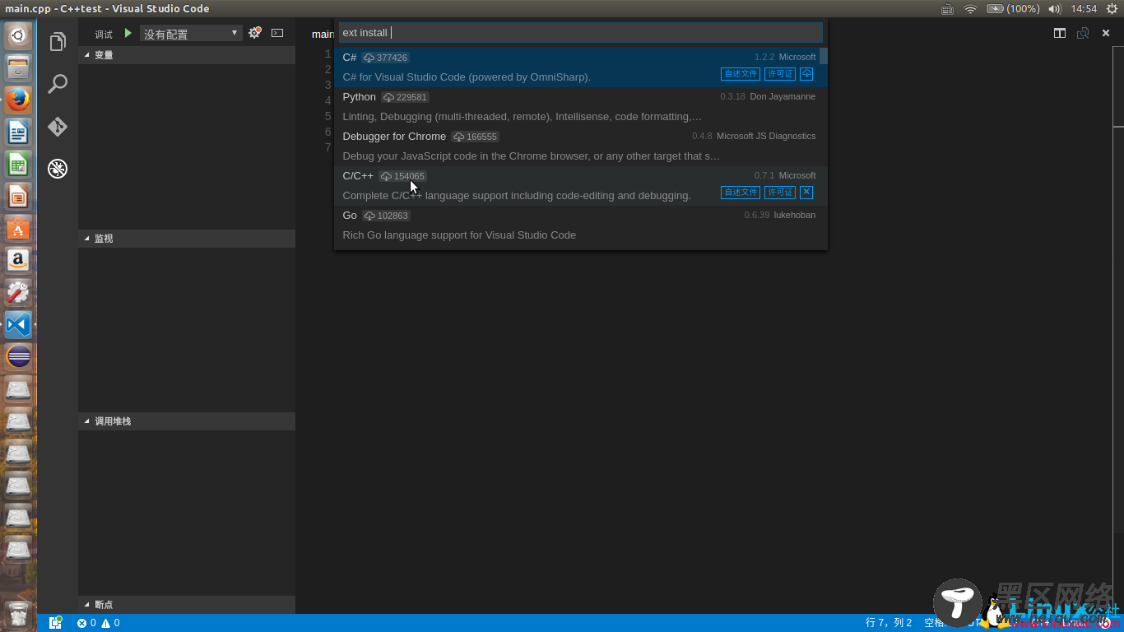Click the X uninstall icon for C/C++
The image size is (1124, 632).
806,192
